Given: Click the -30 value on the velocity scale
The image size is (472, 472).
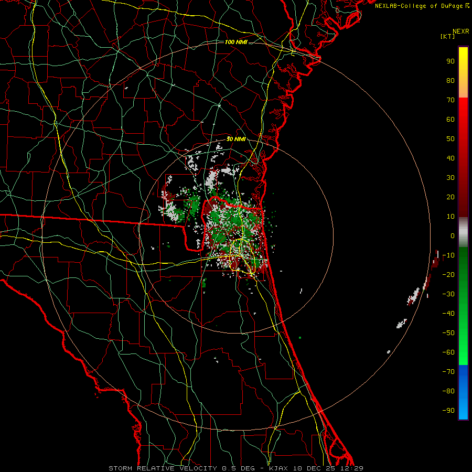Looking at the screenshot, I should click(448, 294).
